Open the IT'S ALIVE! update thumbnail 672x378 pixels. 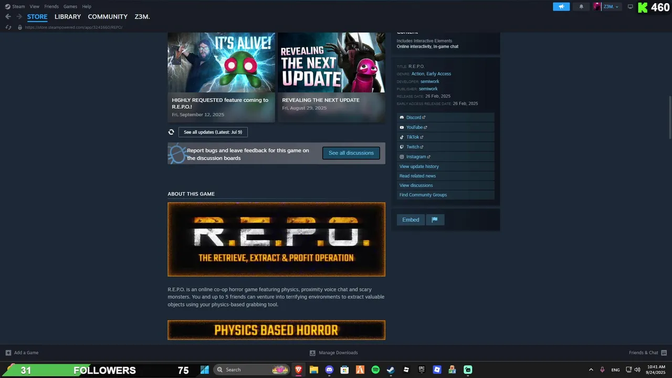click(x=221, y=62)
